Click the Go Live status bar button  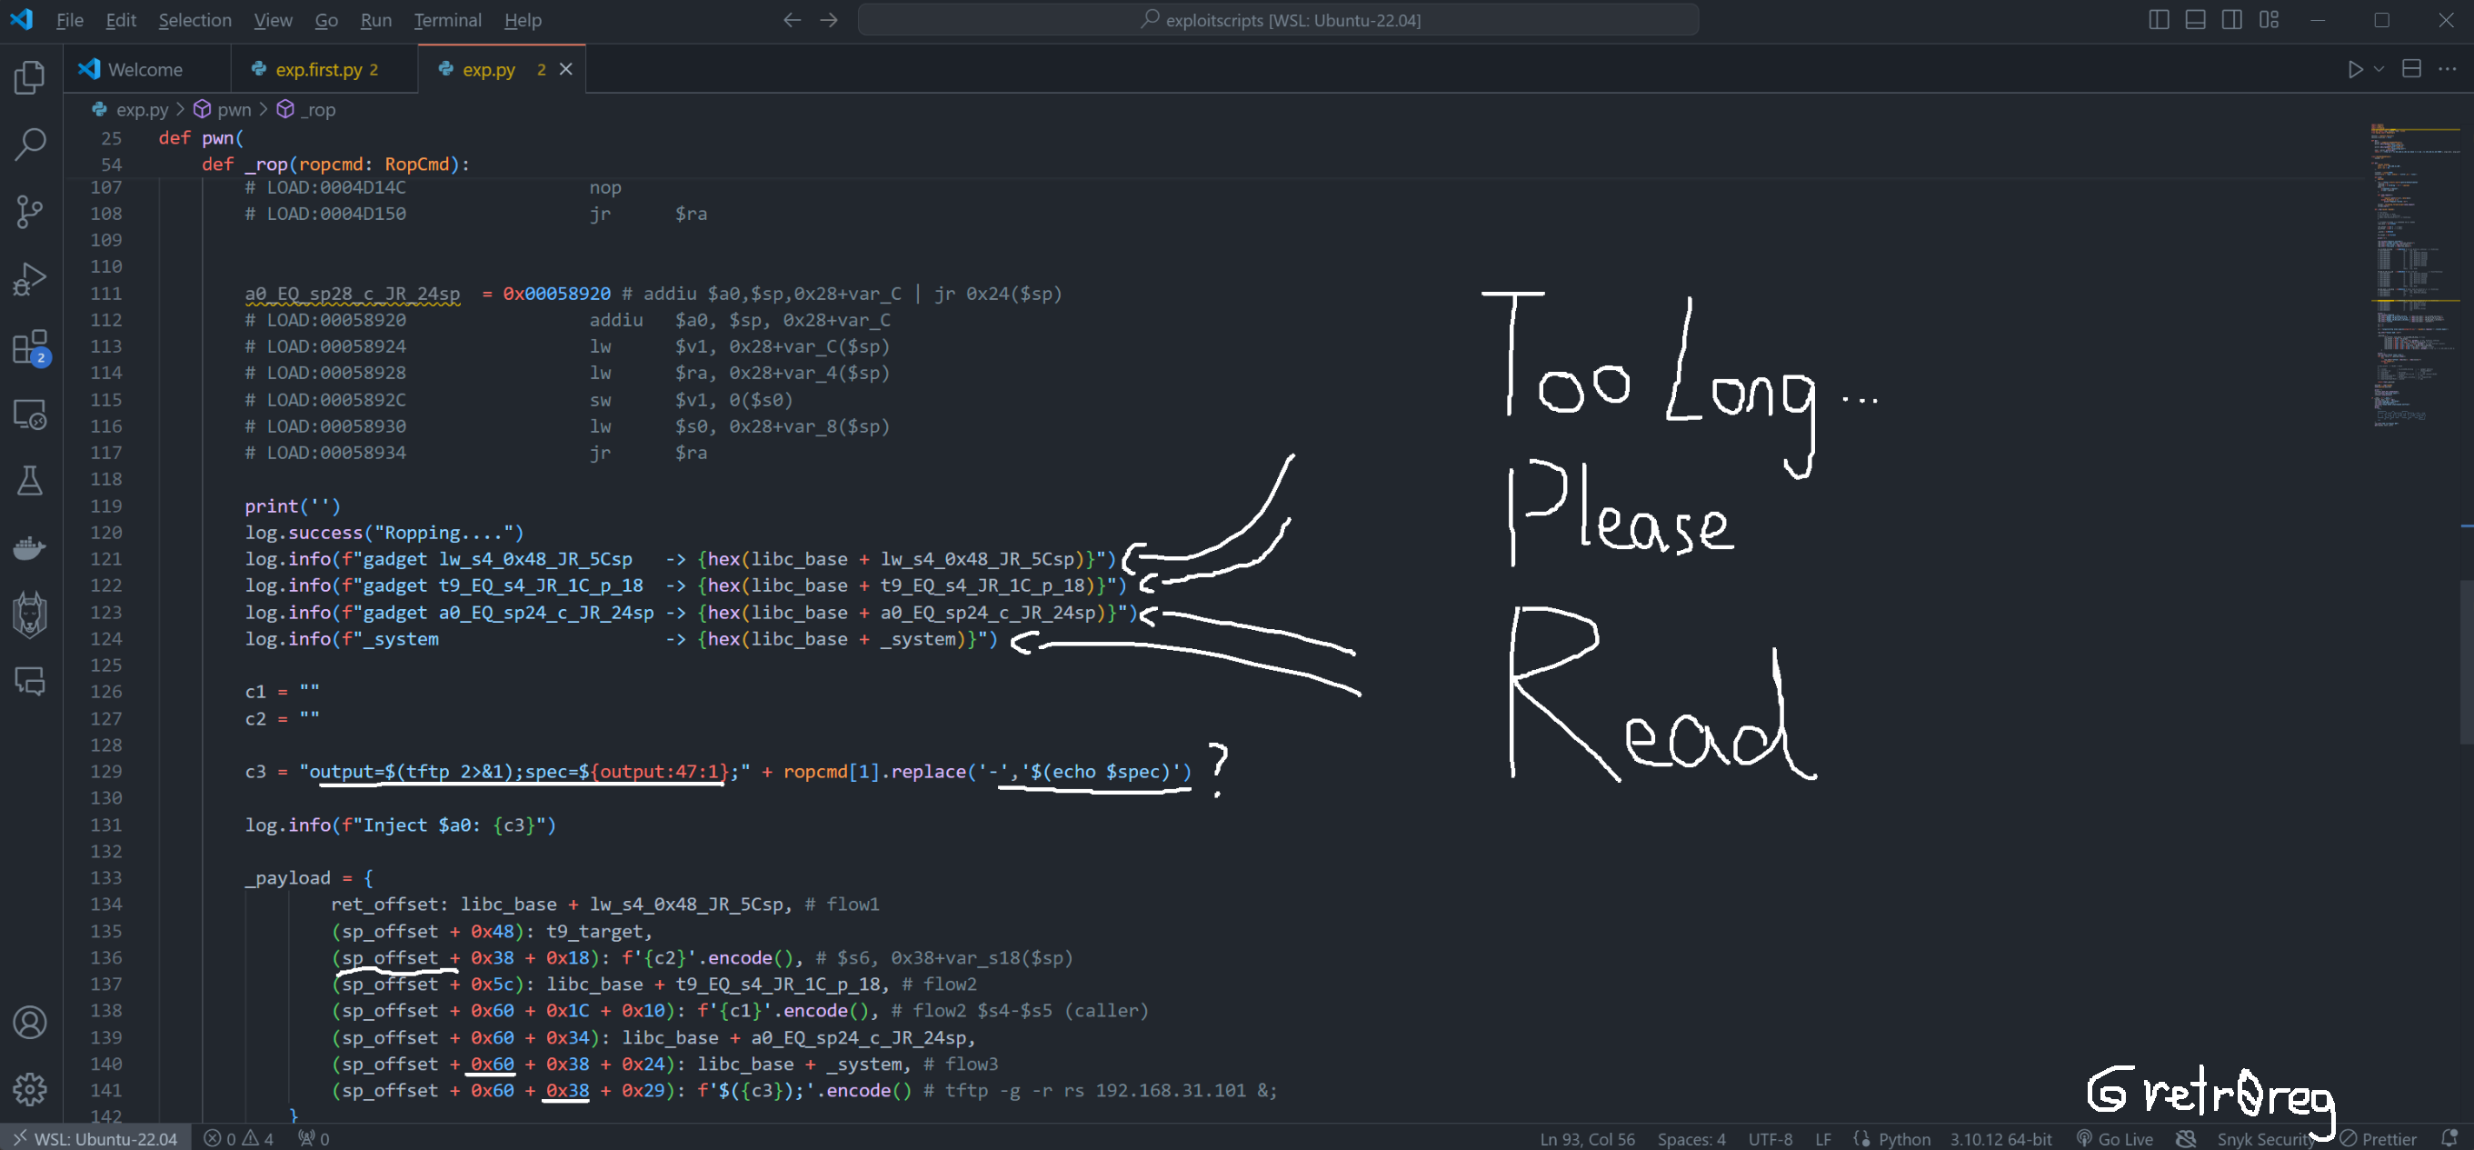(x=2115, y=1138)
